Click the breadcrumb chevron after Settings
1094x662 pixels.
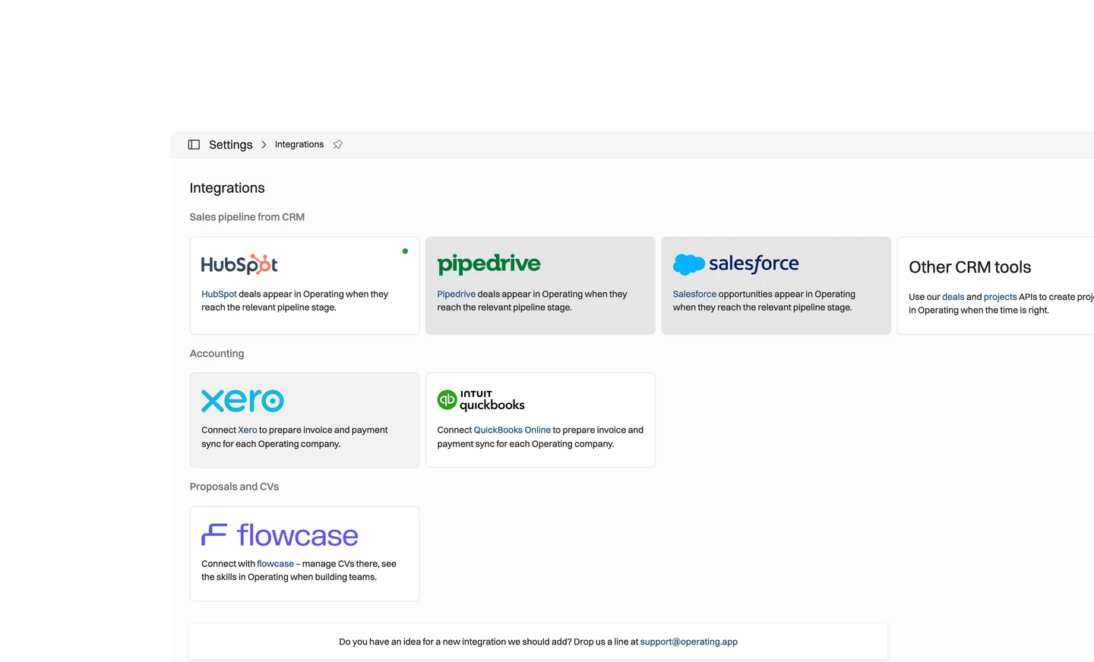(264, 144)
